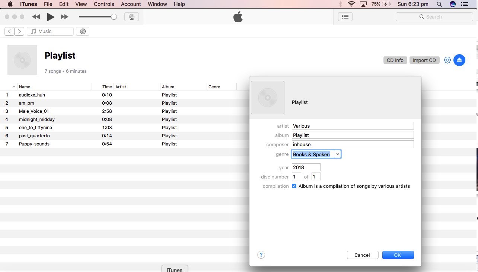The image size is (478, 272).
Task: Click the composer text field
Action: pyautogui.click(x=353, y=144)
